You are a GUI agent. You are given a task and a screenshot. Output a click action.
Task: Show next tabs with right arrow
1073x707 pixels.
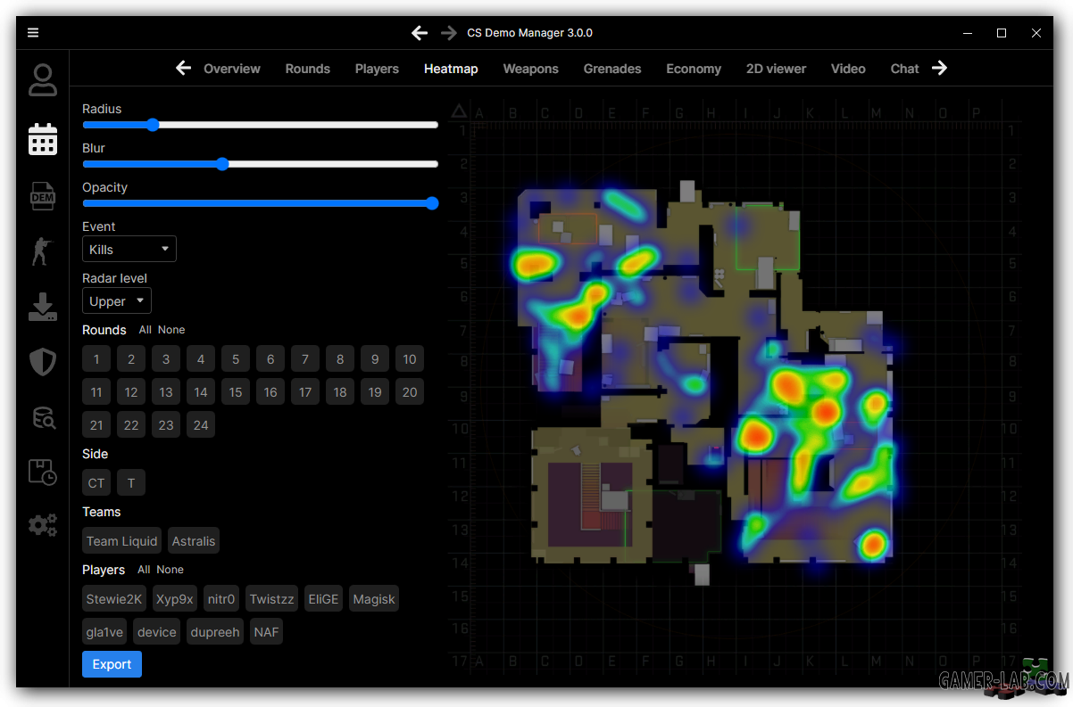939,68
